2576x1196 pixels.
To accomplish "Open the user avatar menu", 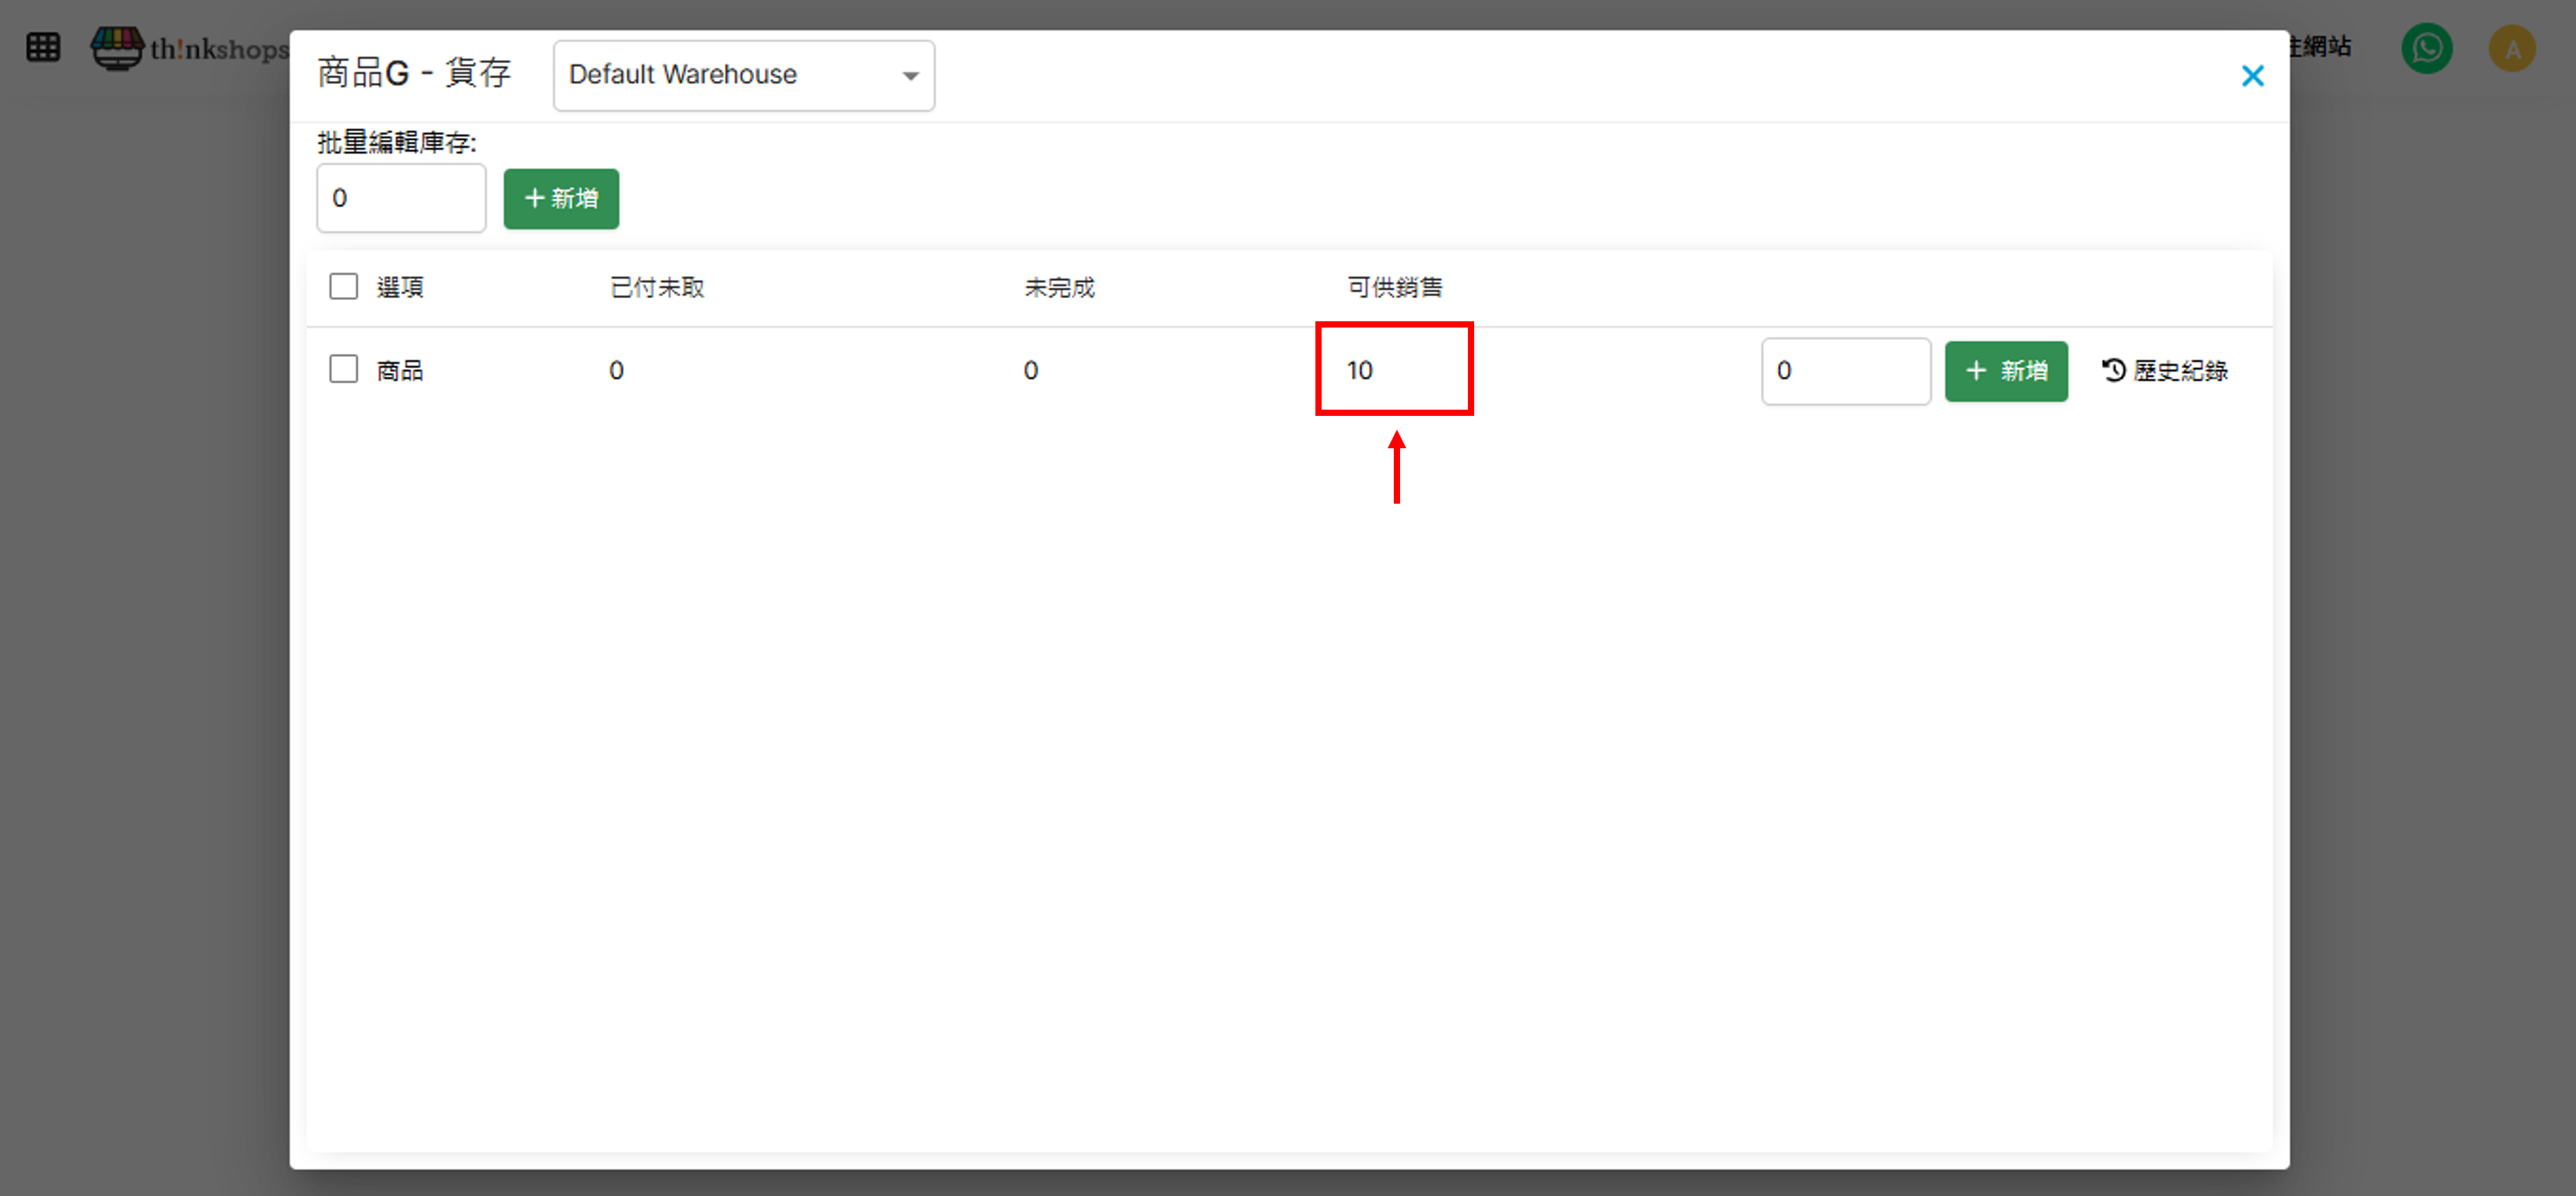I will click(2511, 48).
